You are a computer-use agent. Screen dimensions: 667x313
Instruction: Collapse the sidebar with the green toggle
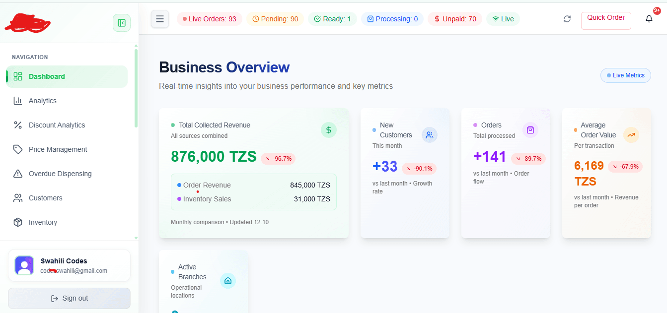coord(122,23)
